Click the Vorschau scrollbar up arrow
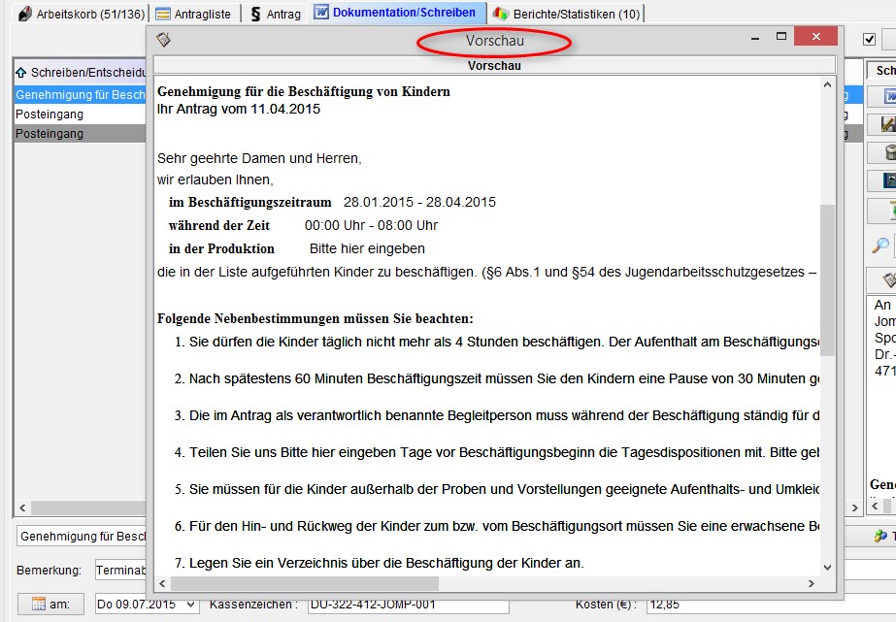 point(827,85)
